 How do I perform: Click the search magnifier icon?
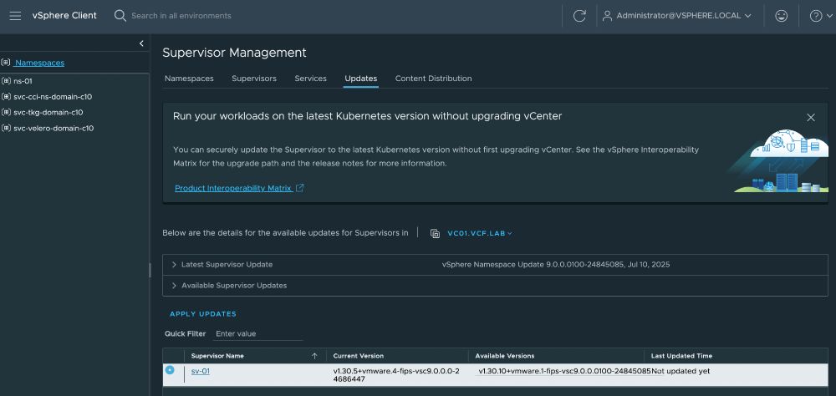(120, 16)
